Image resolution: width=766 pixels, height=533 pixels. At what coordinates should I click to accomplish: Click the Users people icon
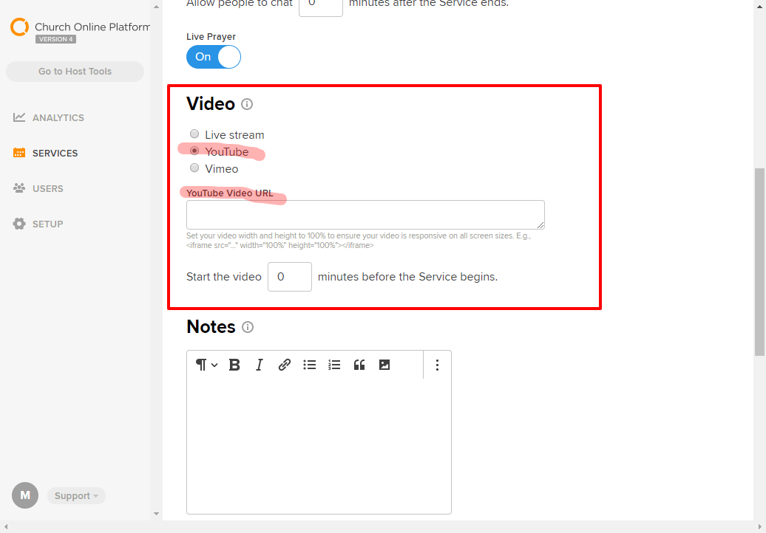pos(19,188)
